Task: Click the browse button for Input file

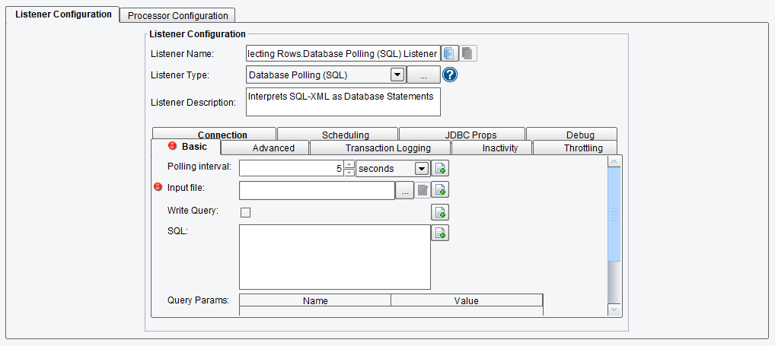Action: [x=405, y=190]
